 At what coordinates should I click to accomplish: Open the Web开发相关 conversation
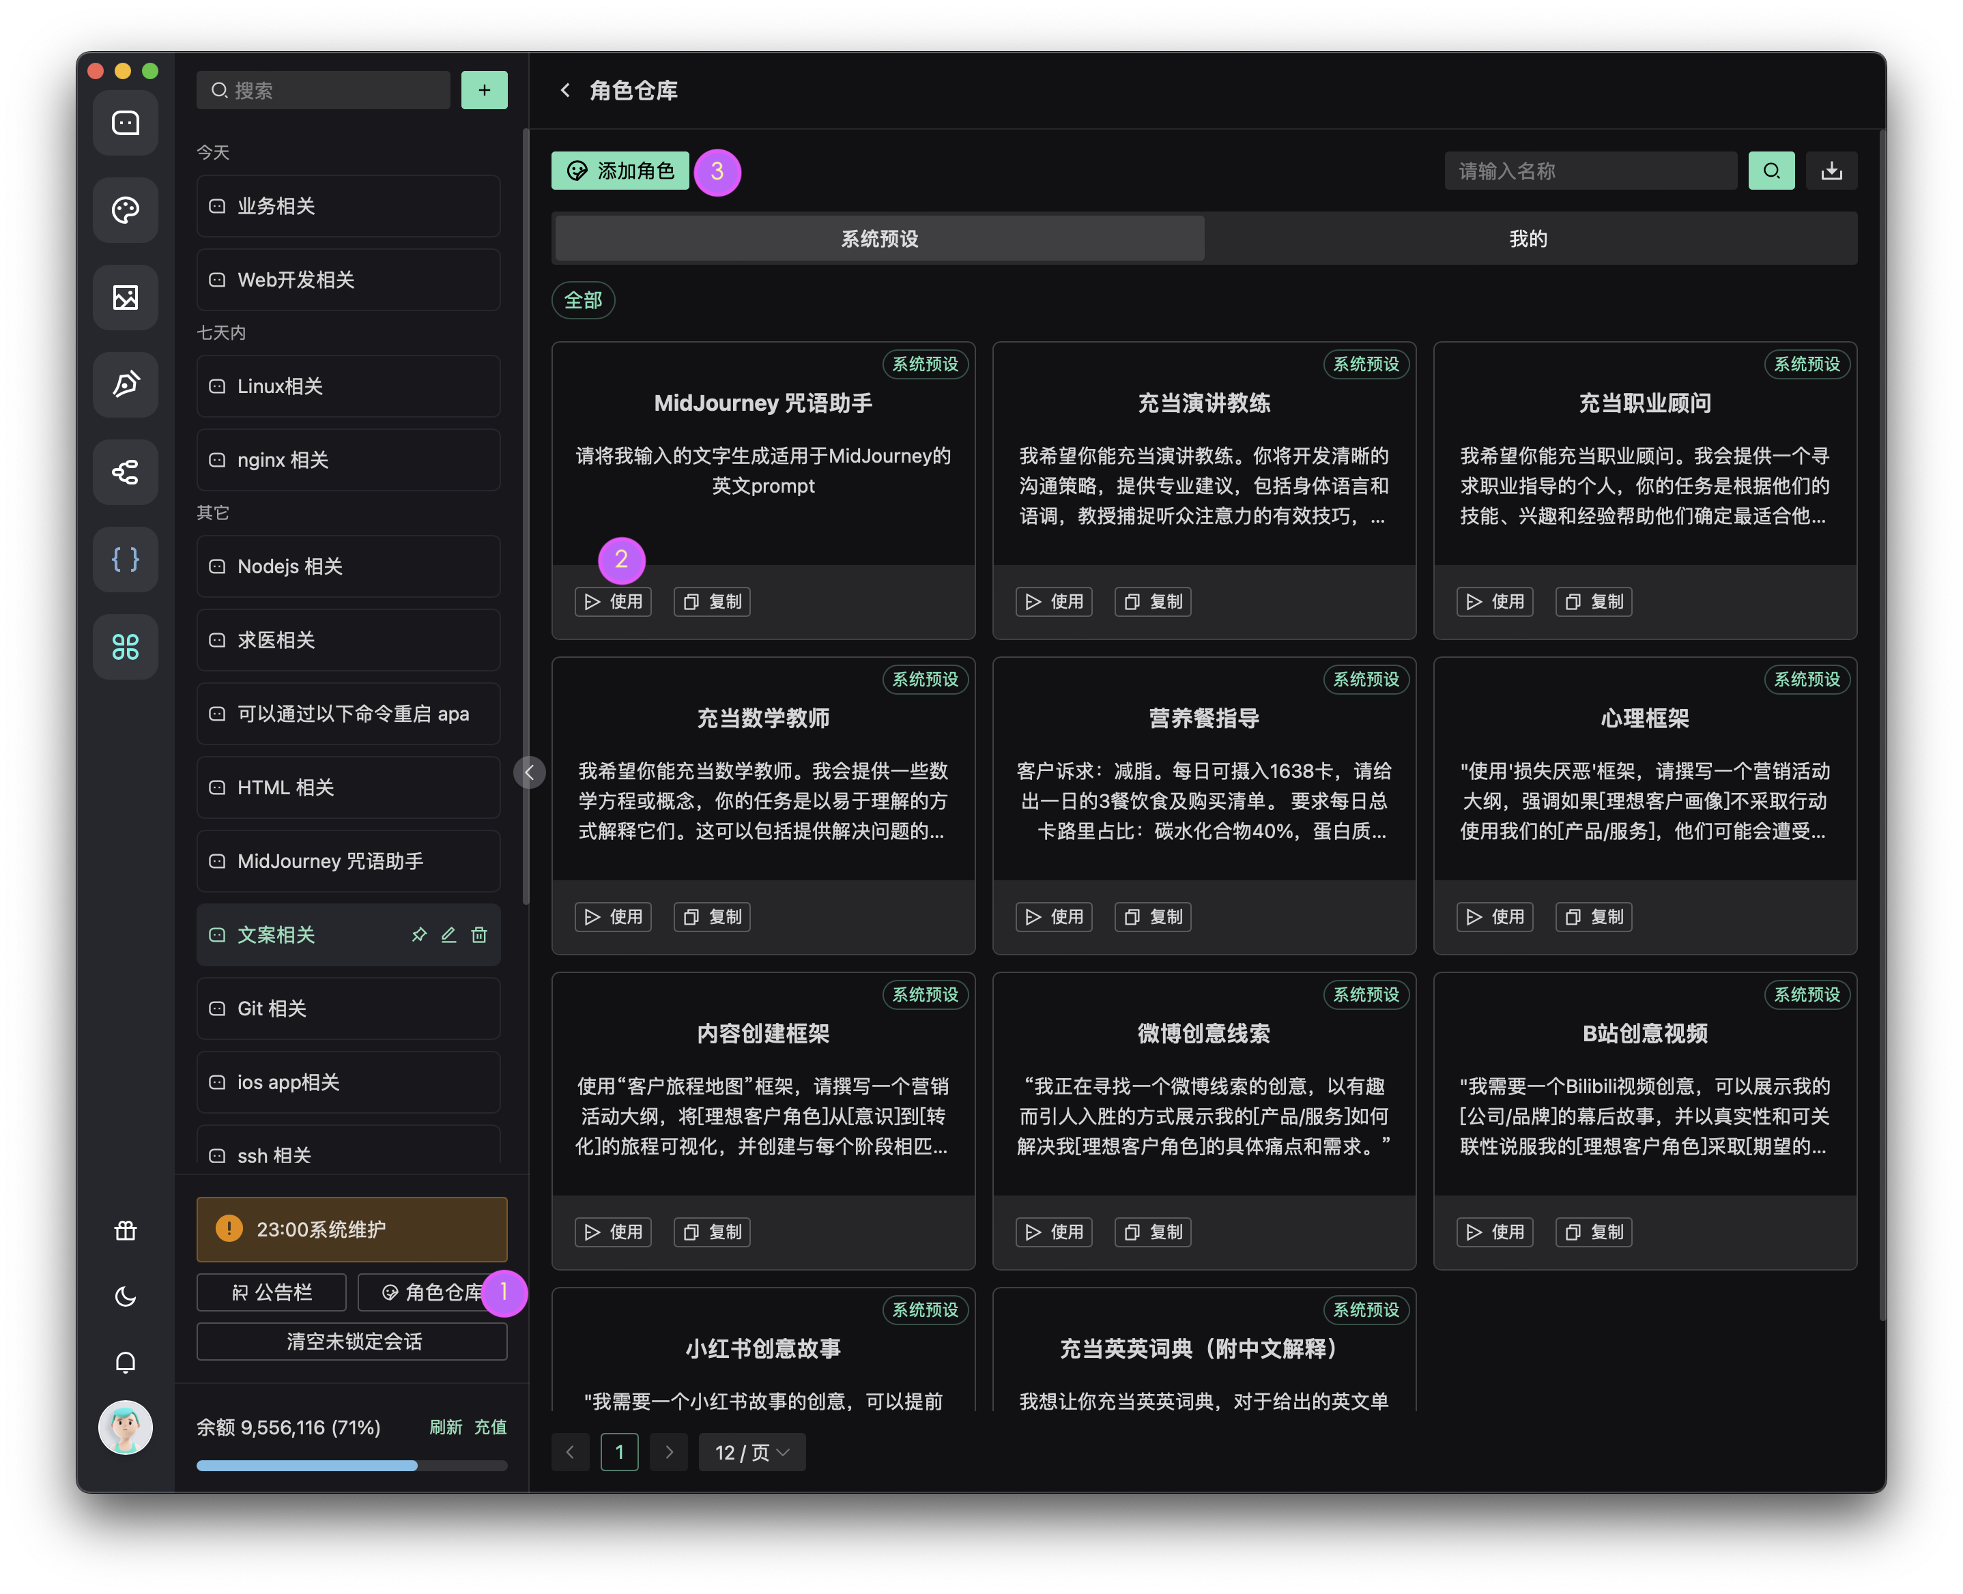[x=348, y=279]
